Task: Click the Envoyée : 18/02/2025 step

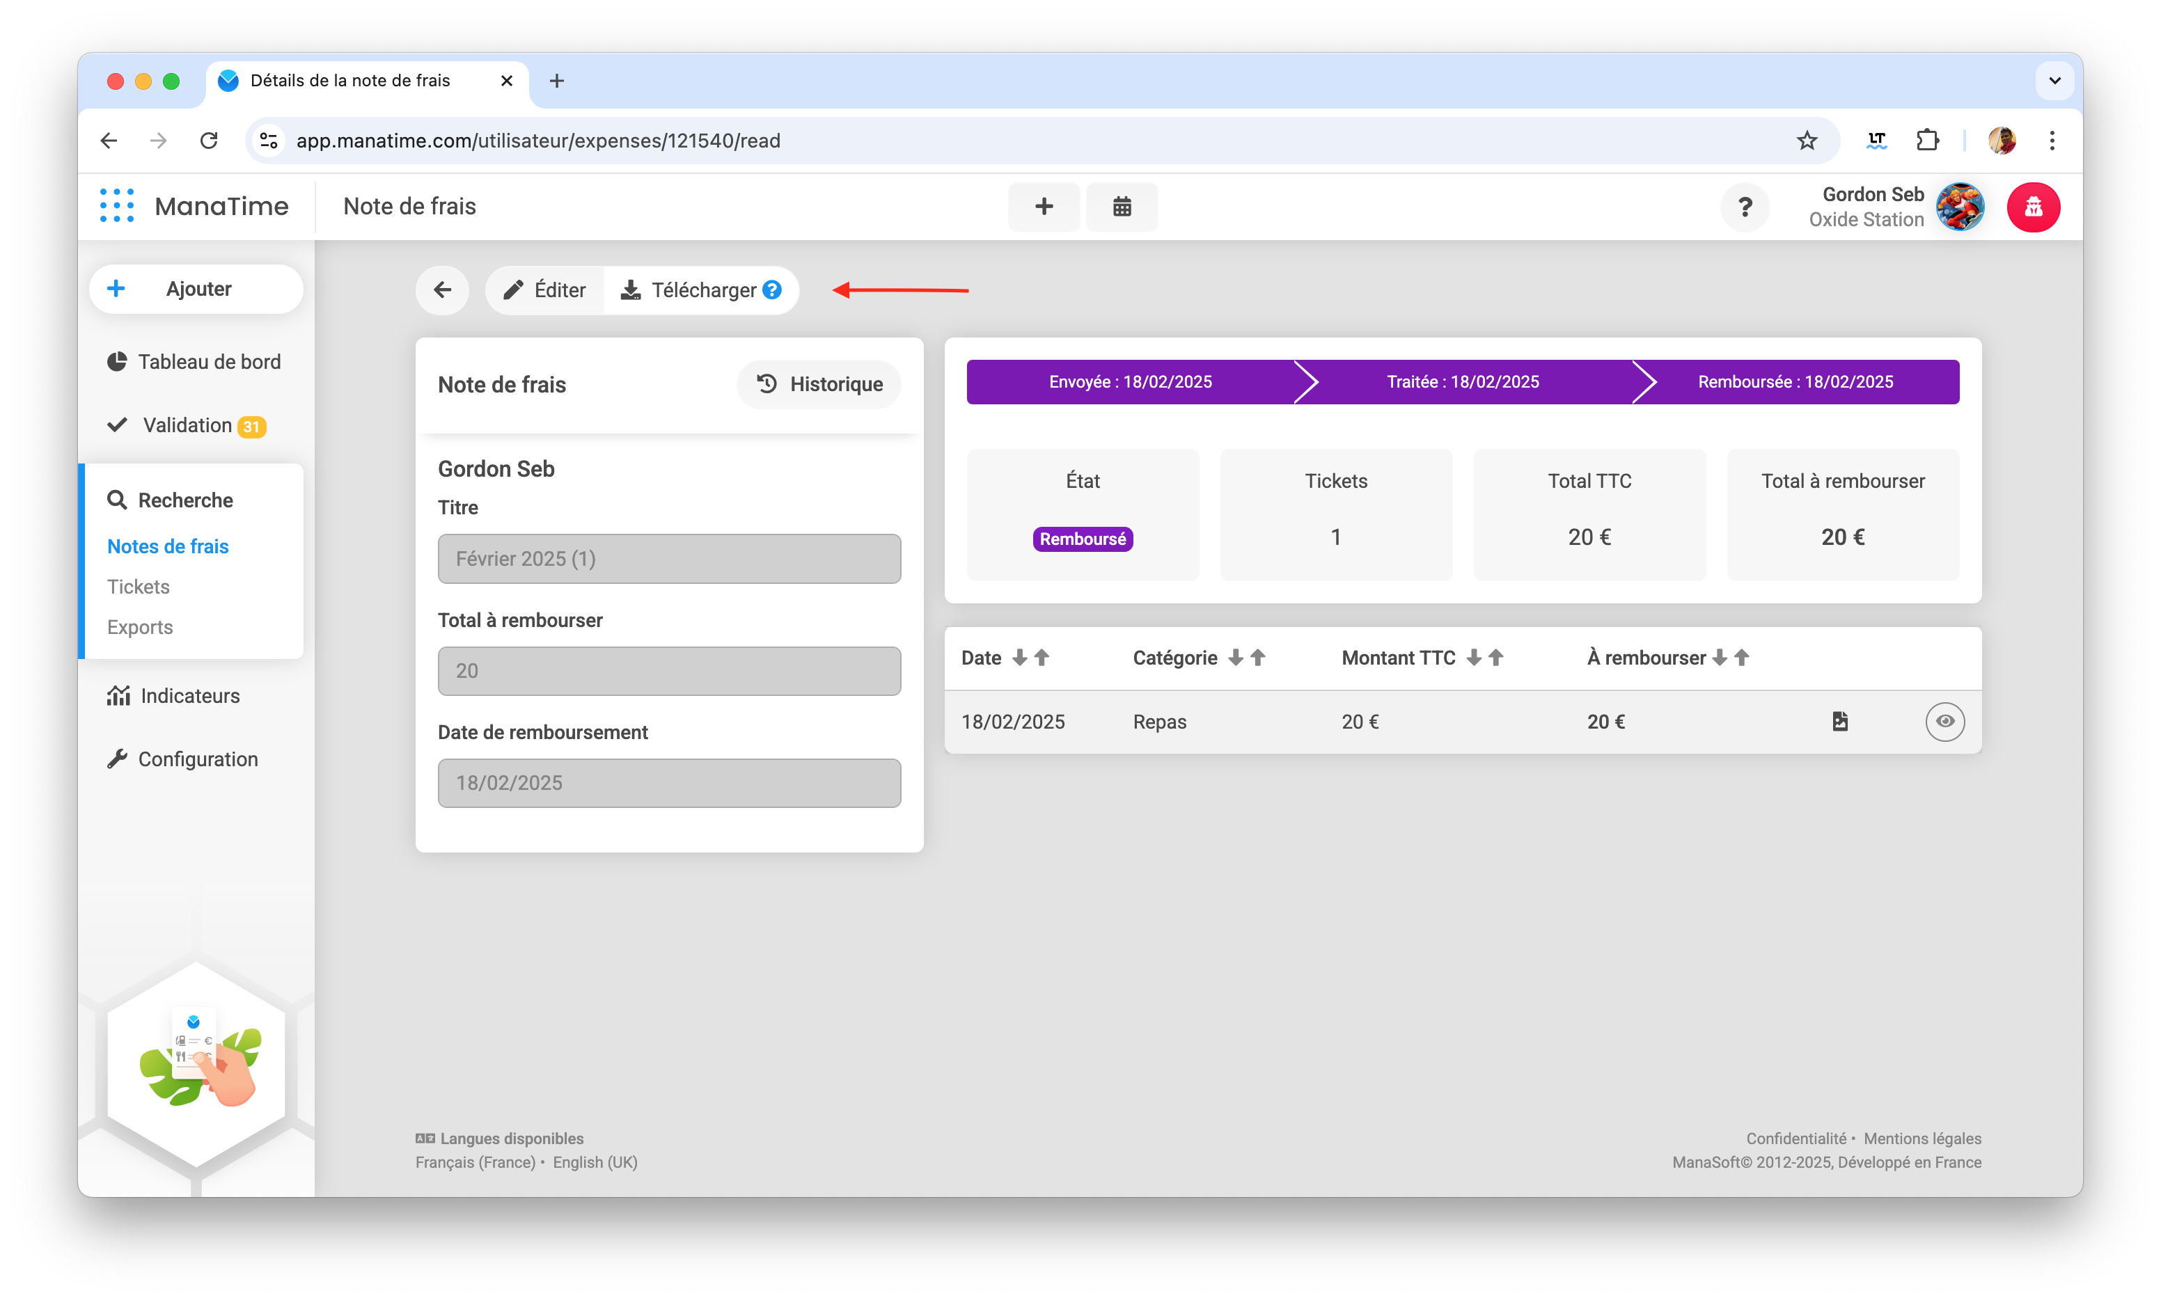Action: [1131, 381]
